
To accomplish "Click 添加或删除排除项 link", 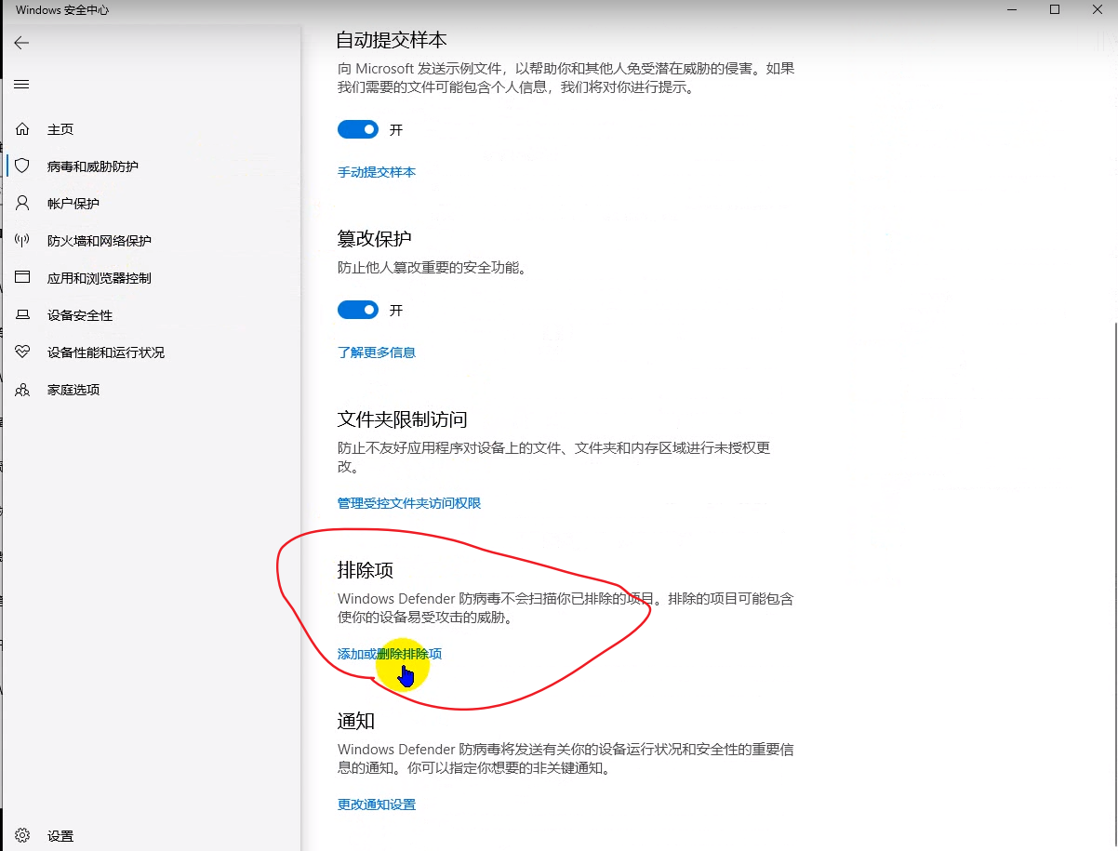I will point(390,654).
